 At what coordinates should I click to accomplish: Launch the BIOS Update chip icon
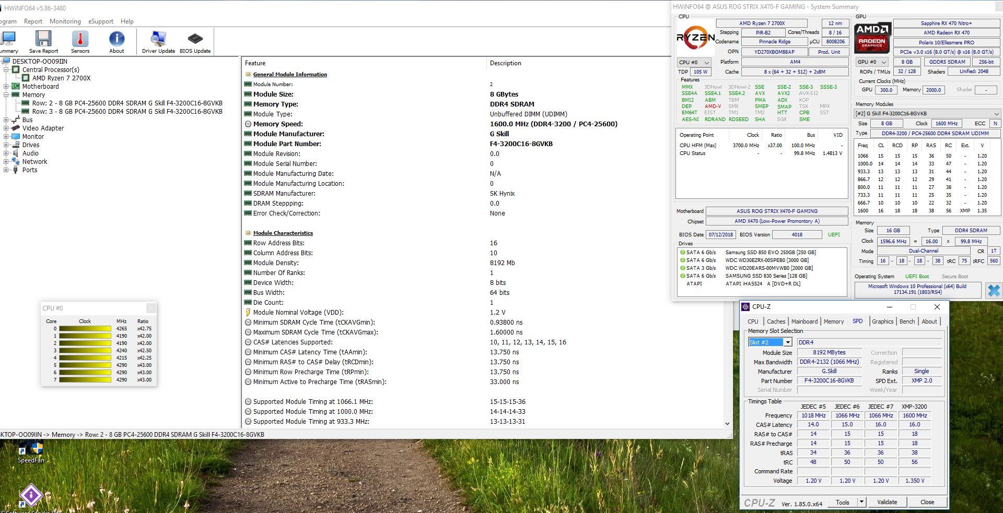(x=195, y=42)
